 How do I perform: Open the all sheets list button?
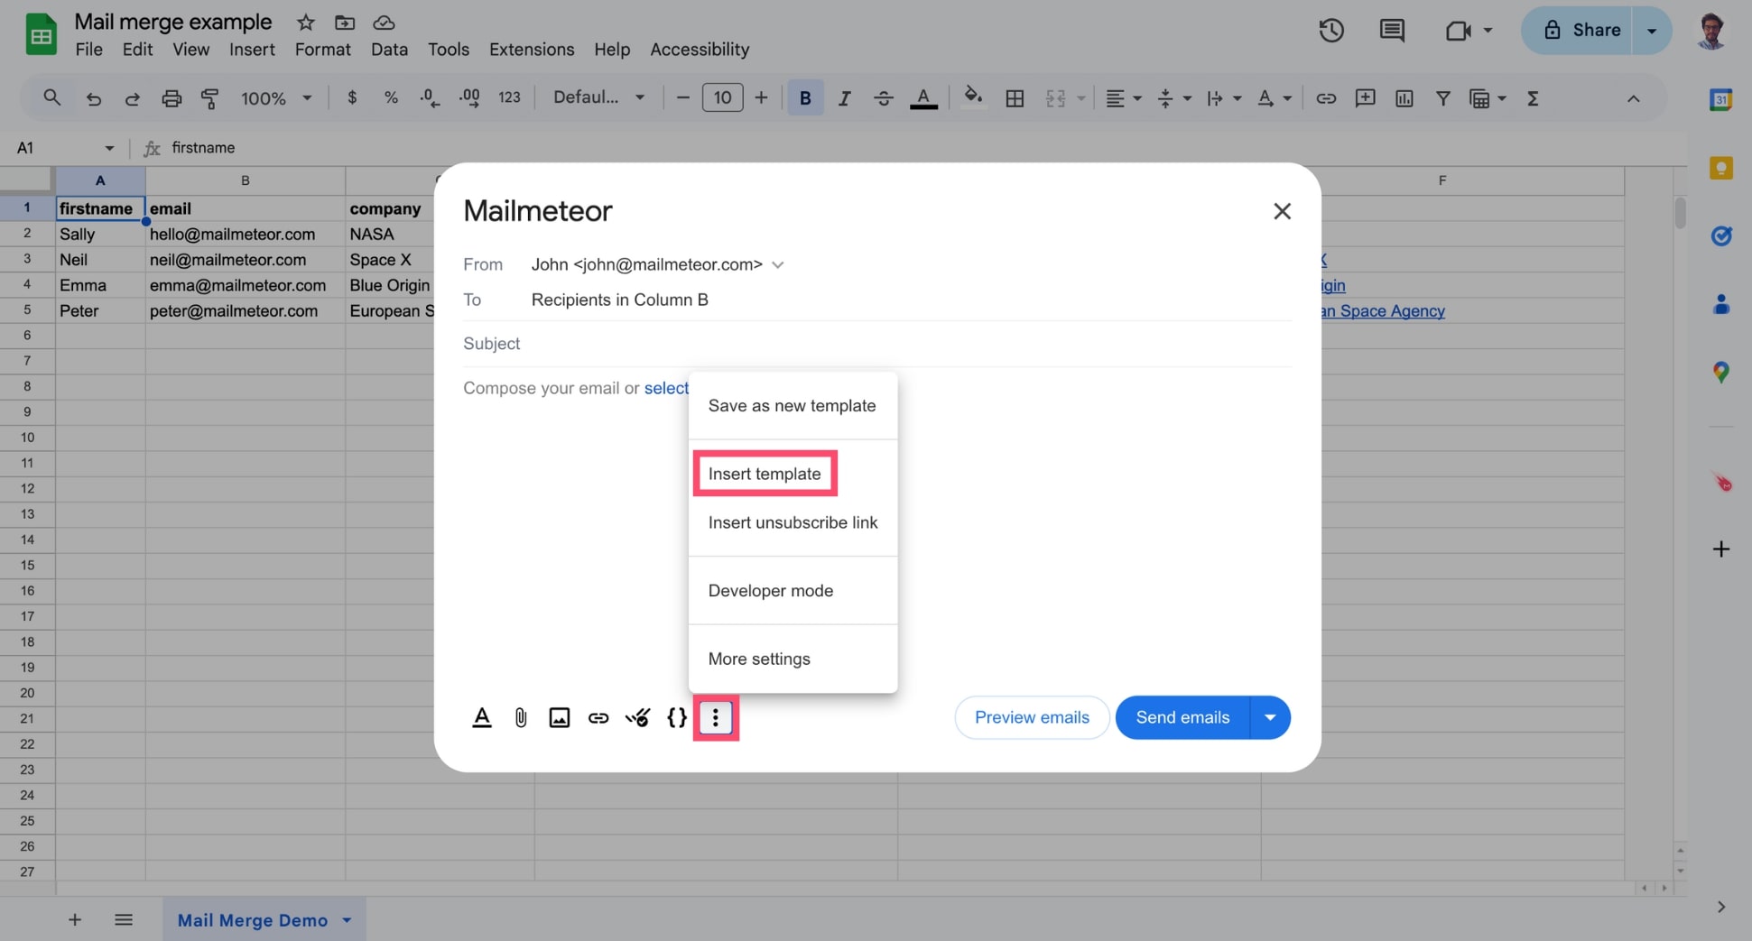point(124,920)
